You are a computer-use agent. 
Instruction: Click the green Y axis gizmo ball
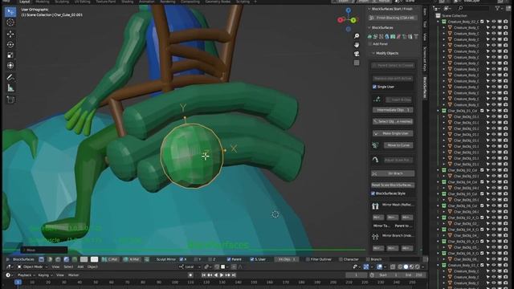[x=353, y=20]
